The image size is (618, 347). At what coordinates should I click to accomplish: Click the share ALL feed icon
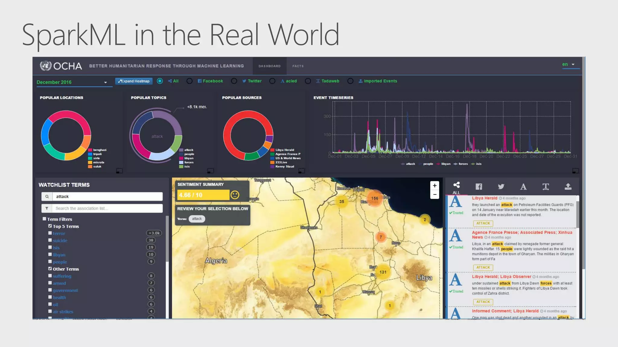(456, 185)
